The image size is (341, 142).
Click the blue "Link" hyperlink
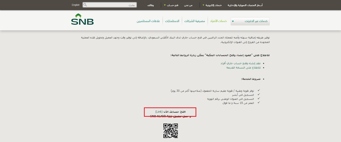159,111
